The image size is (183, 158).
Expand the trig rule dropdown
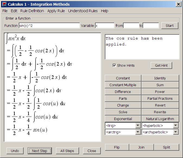pyautogui.click(x=138, y=125)
